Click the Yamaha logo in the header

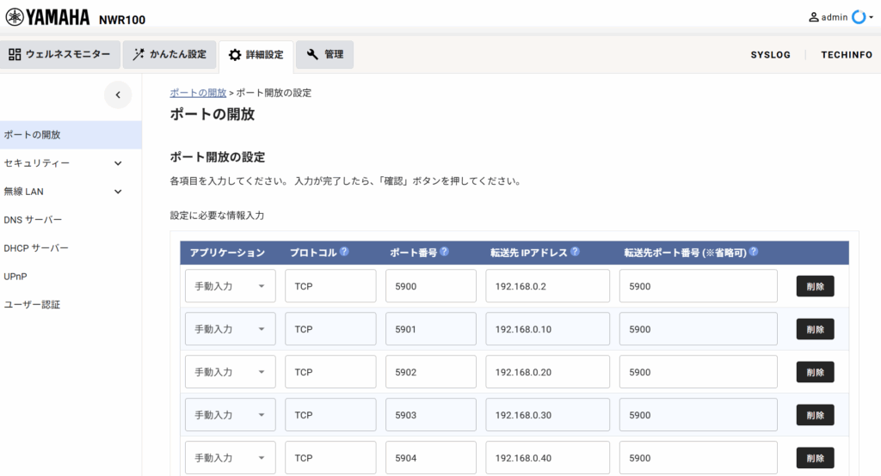(x=47, y=17)
